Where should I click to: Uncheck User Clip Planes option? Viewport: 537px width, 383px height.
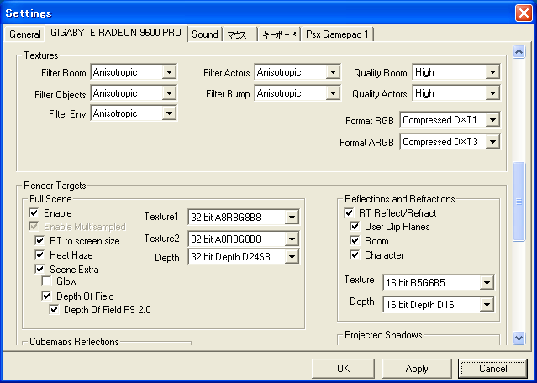tap(356, 227)
